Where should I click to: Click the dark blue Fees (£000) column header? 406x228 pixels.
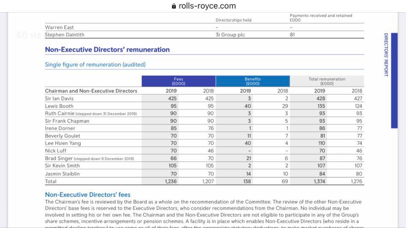tap(178, 81)
